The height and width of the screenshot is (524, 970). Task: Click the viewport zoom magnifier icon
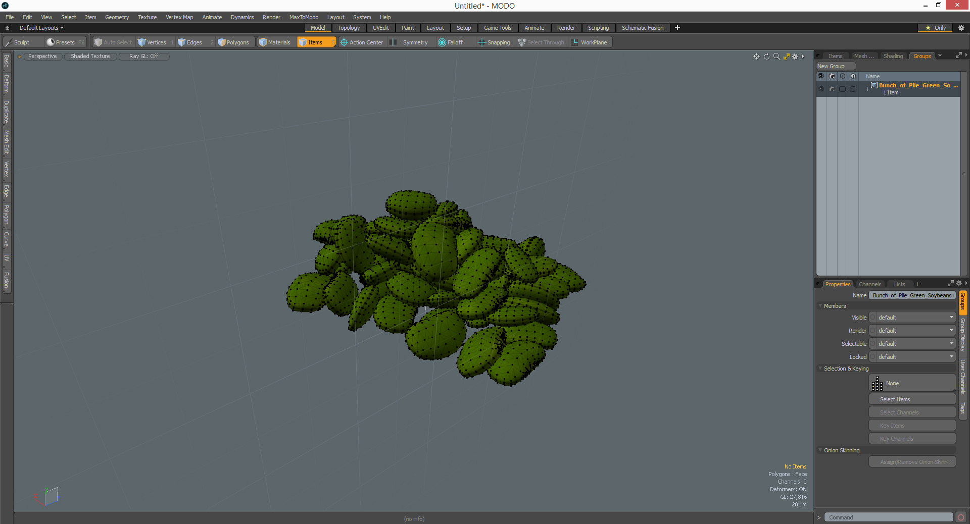[777, 57]
